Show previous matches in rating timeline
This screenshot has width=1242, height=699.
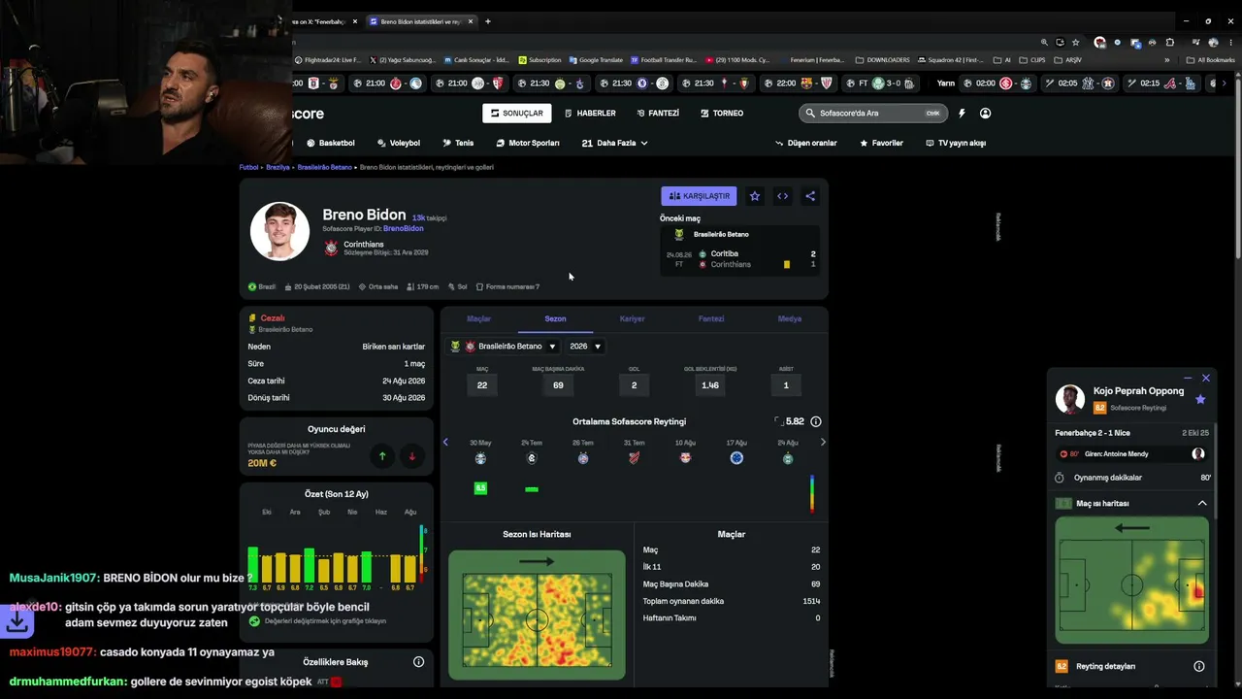[445, 443]
